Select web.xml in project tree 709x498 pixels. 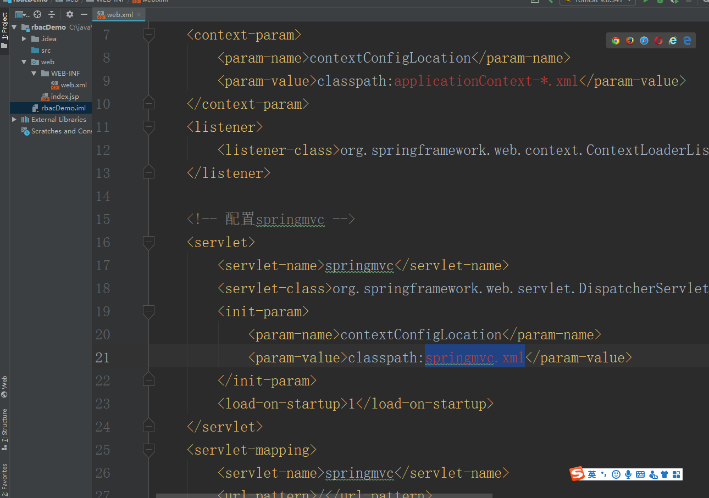point(74,85)
